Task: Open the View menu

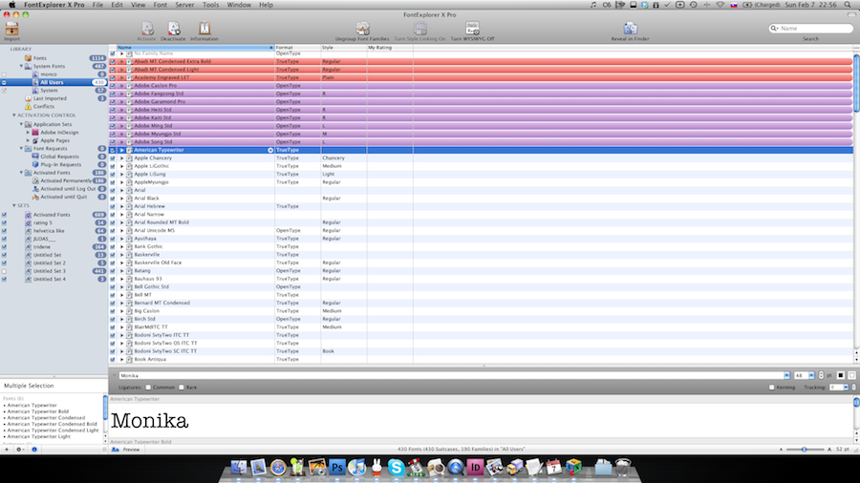Action: coord(139,5)
